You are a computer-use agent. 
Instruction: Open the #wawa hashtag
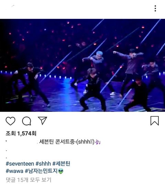pos(14,171)
